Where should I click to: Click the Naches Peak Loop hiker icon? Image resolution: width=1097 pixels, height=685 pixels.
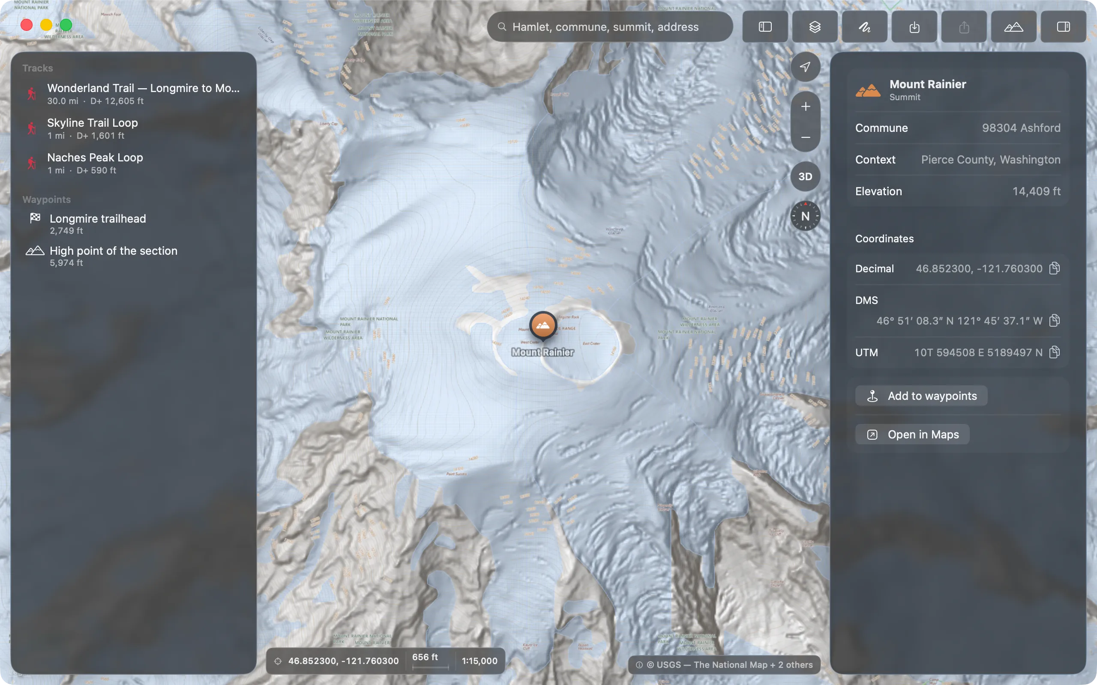coord(31,163)
